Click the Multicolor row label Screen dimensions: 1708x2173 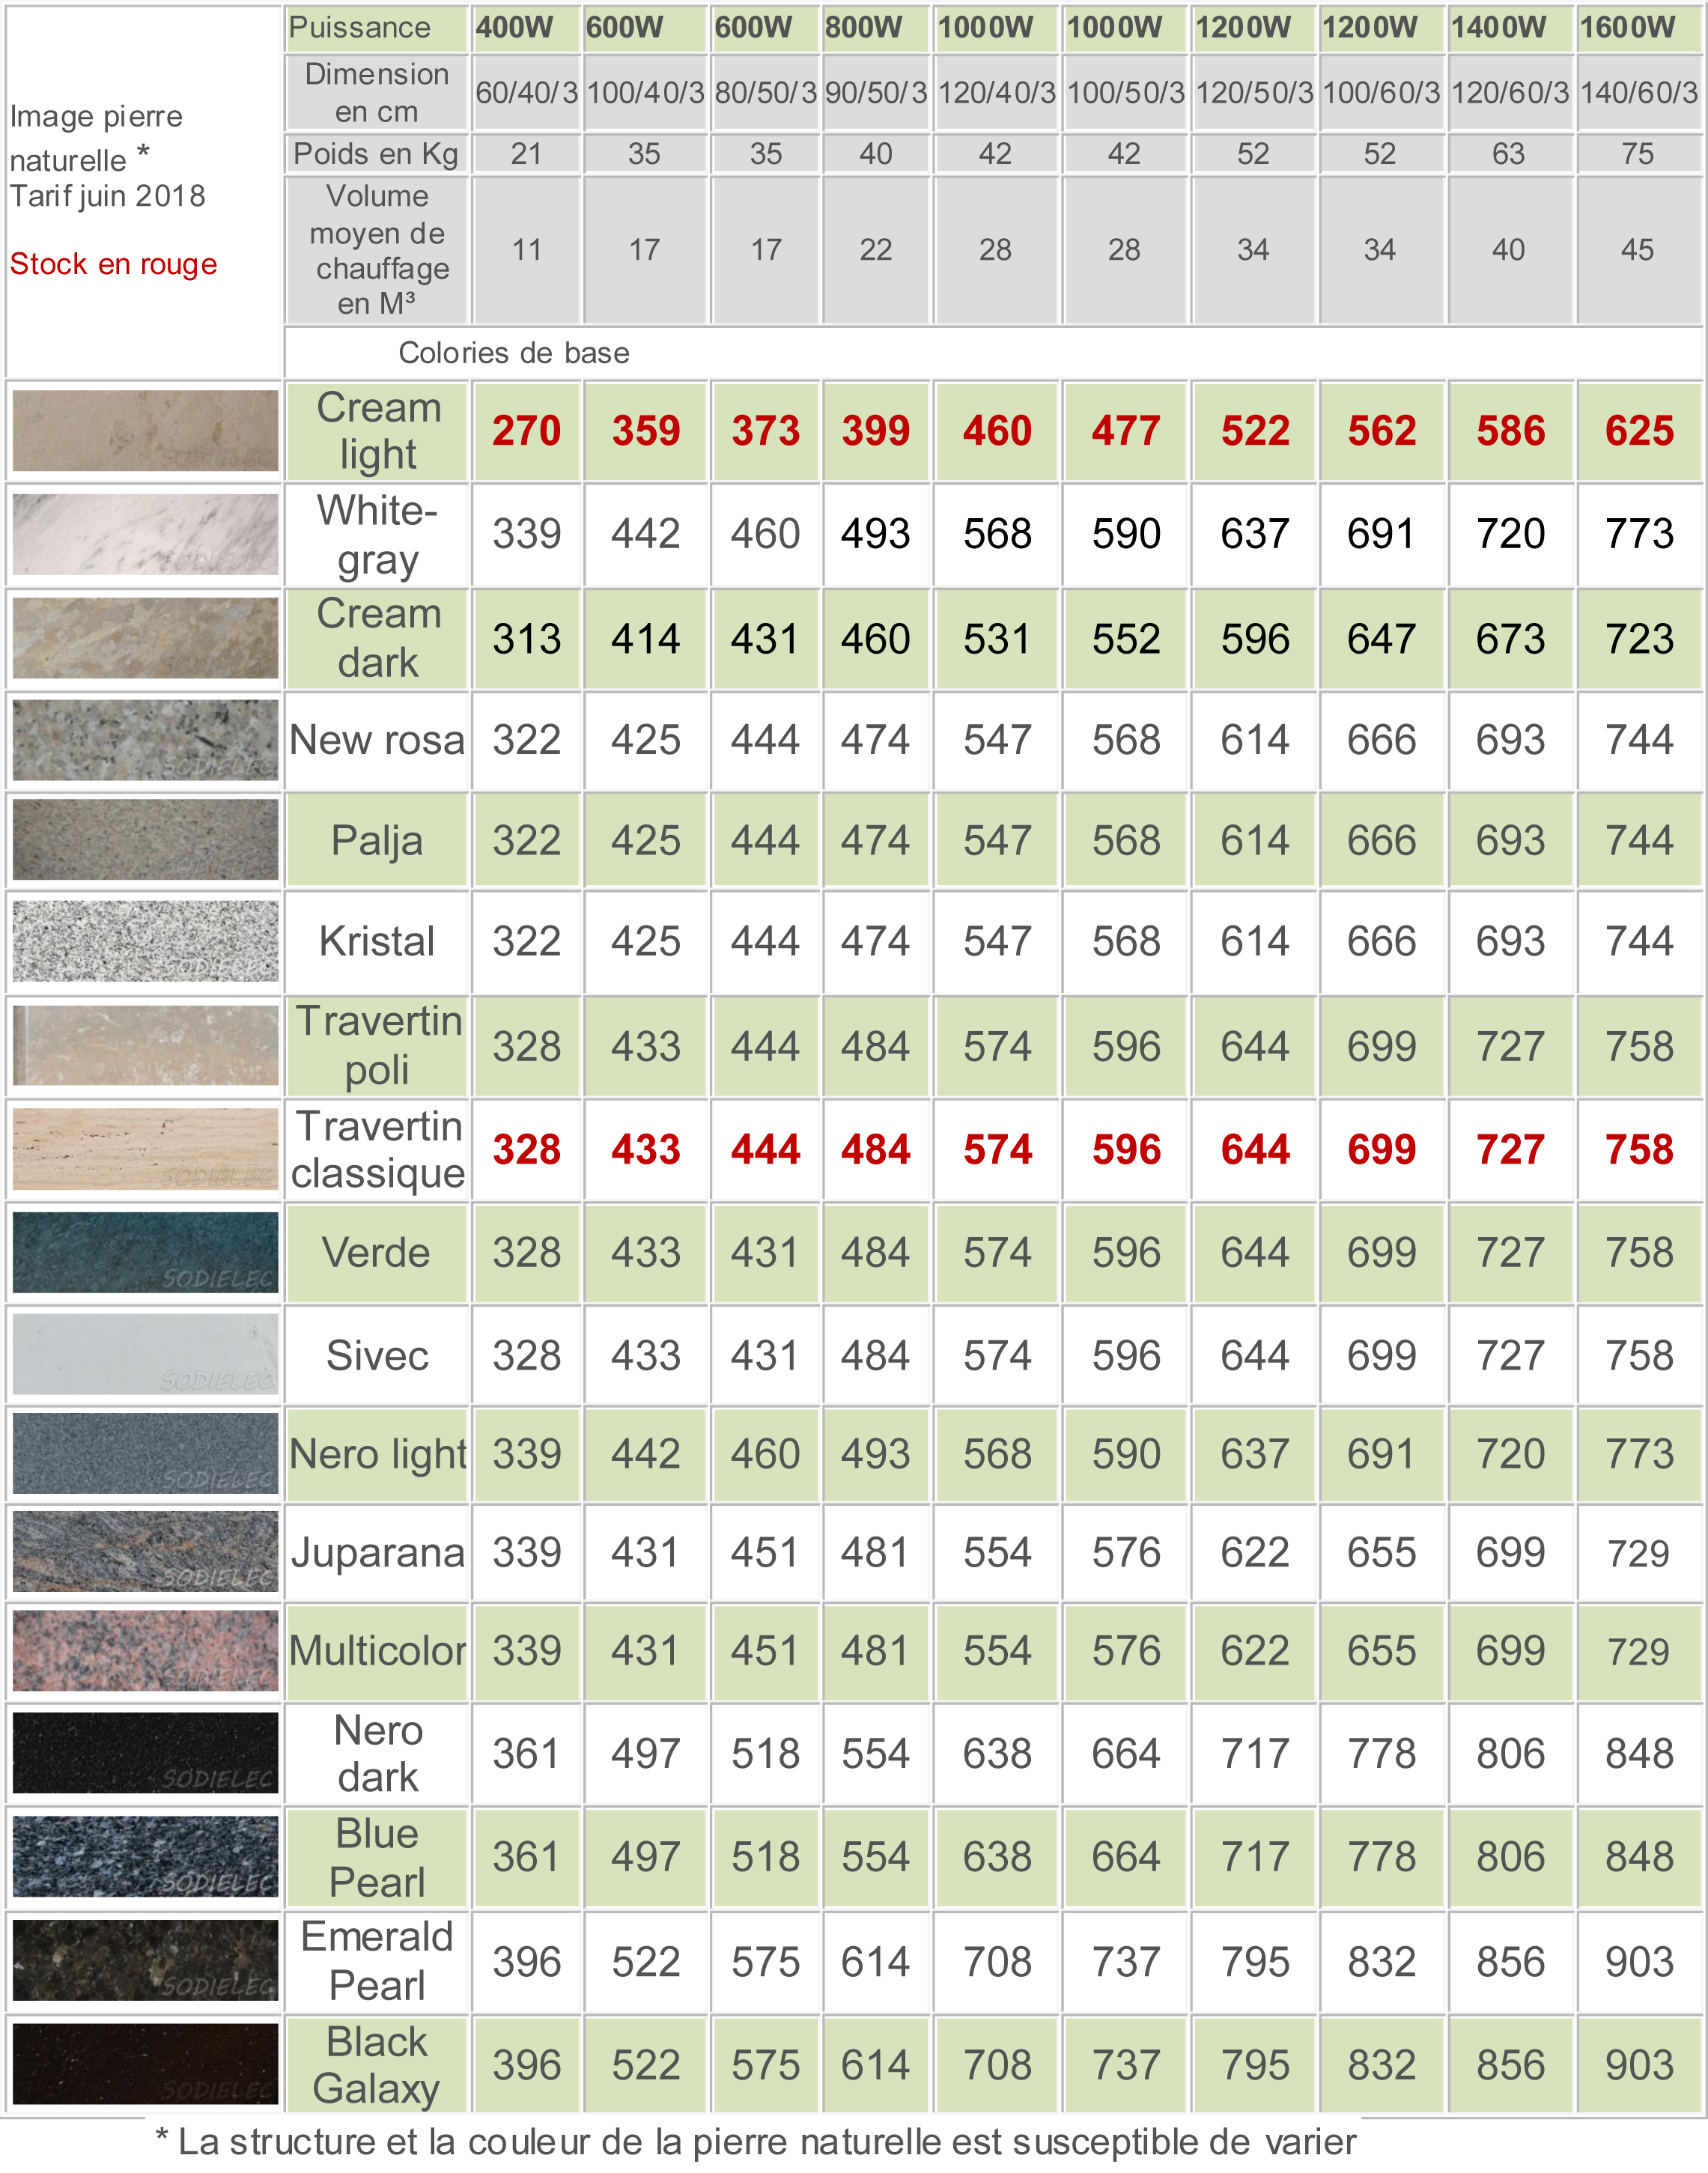pos(378,1651)
